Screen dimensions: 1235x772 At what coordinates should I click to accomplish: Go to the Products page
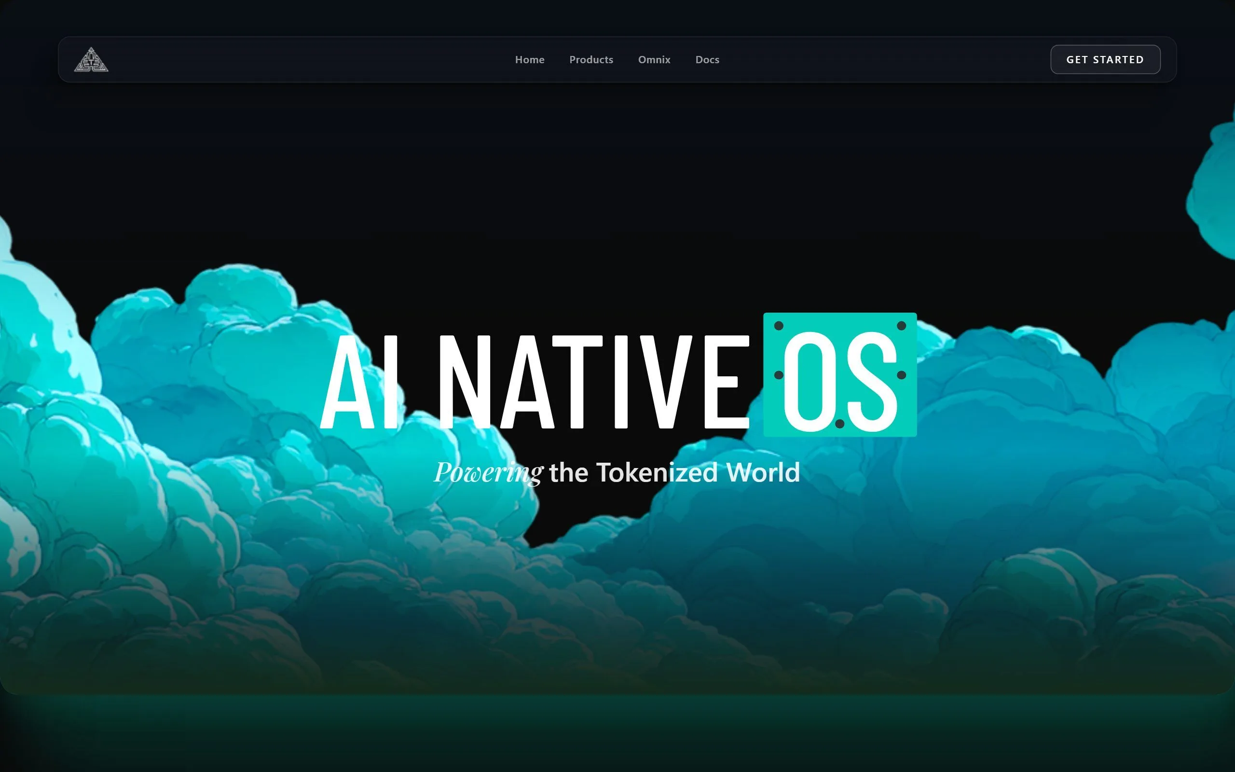coord(591,60)
